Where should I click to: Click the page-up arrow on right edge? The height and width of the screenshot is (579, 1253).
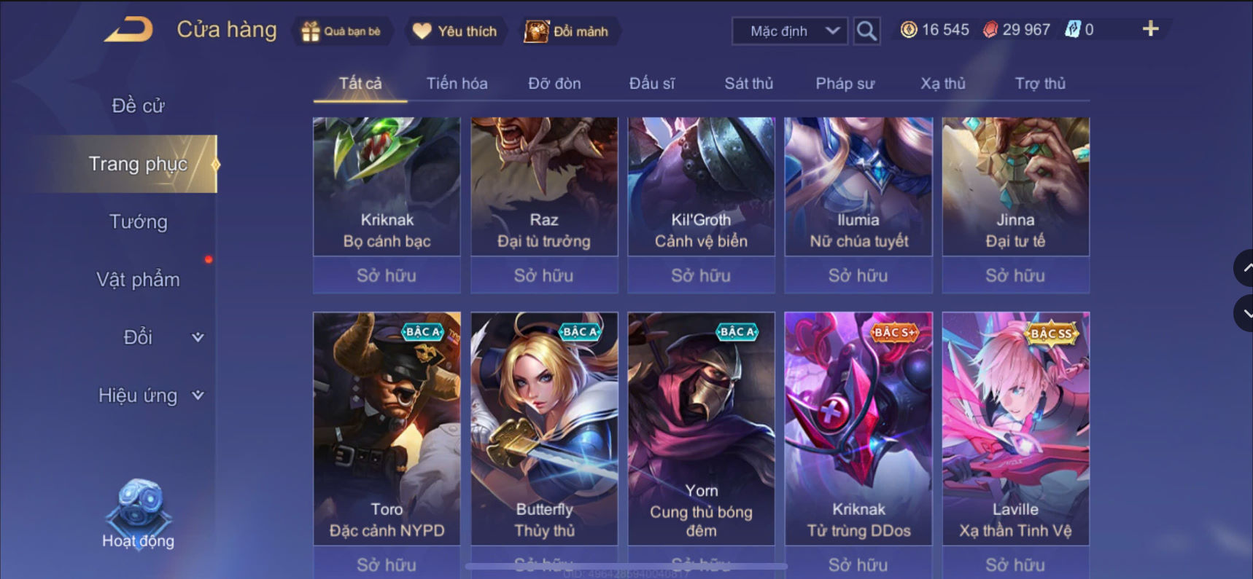1244,268
